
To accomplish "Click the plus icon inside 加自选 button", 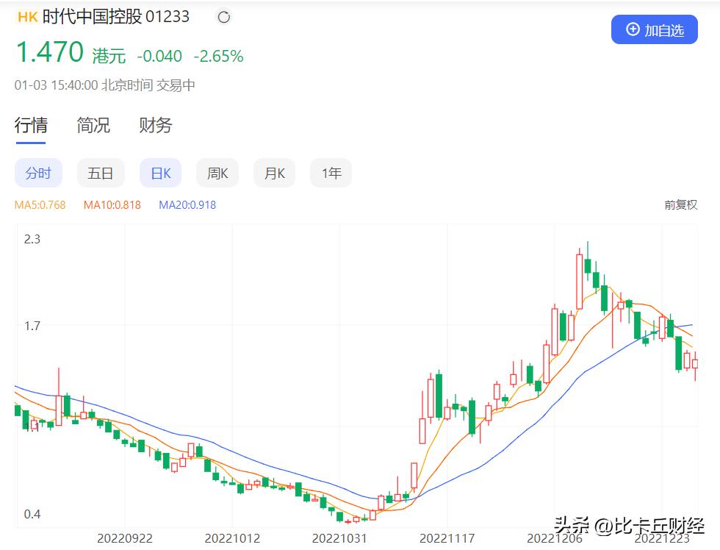I will (631, 29).
